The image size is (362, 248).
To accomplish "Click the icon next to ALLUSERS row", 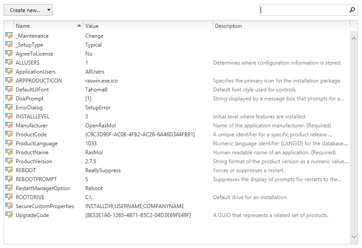I will pos(9,62).
